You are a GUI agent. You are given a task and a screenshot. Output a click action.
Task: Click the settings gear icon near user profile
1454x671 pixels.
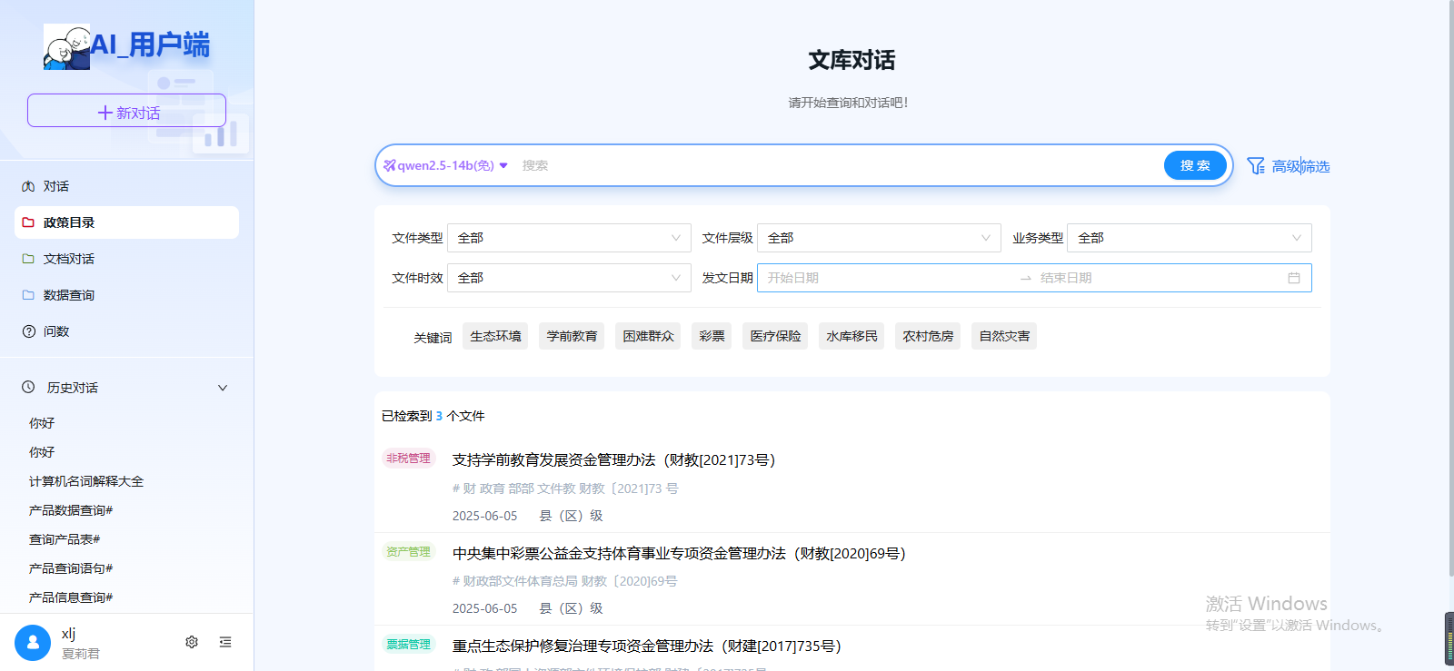192,642
